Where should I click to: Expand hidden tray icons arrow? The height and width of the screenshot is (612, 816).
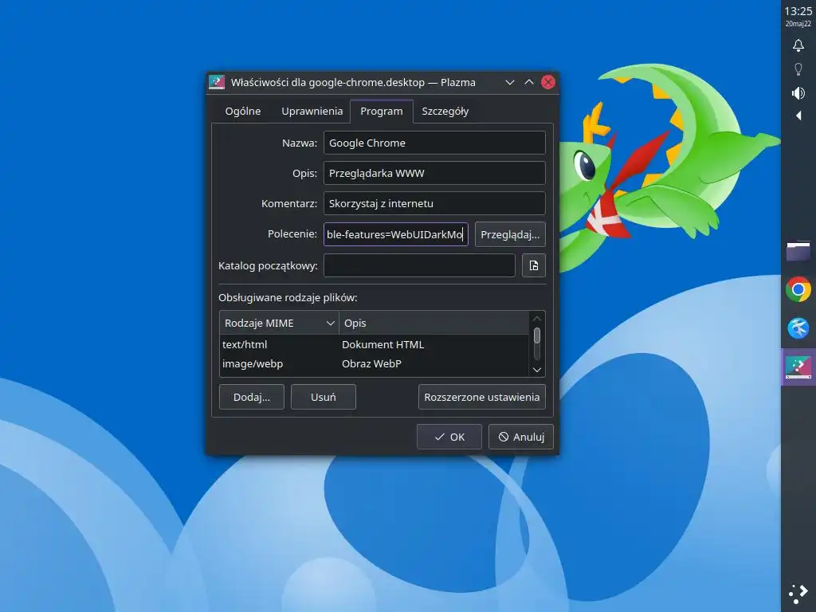pyautogui.click(x=798, y=116)
